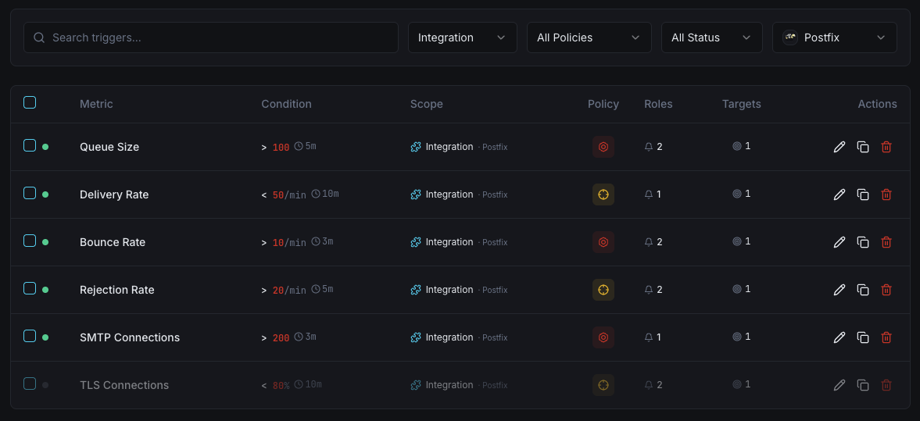Click the Condition column header
The image size is (920, 421).
tap(286, 104)
